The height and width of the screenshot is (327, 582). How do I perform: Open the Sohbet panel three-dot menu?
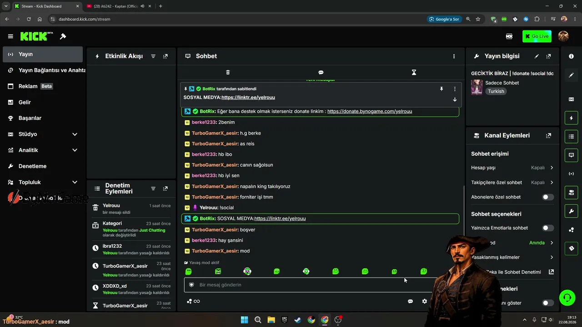click(x=454, y=56)
